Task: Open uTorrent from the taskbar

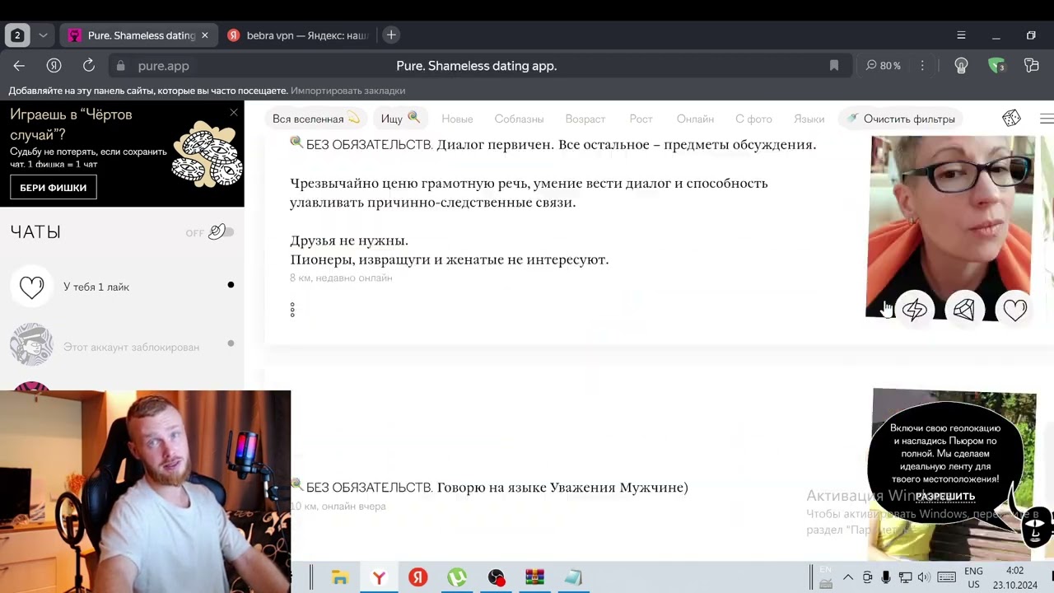Action: (x=457, y=577)
